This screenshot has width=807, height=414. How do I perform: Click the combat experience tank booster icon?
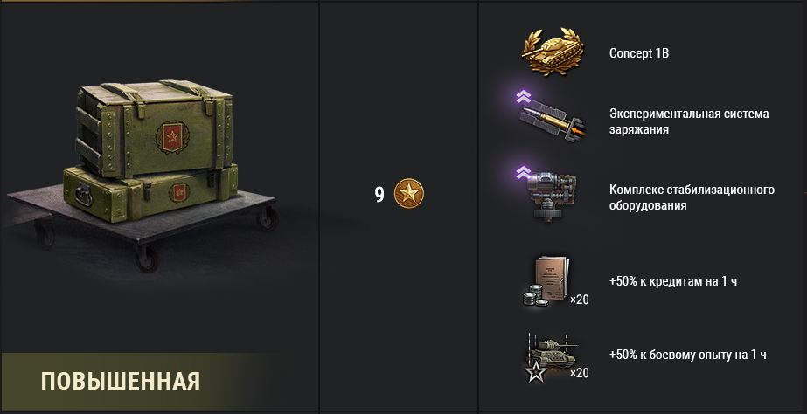pos(550,357)
